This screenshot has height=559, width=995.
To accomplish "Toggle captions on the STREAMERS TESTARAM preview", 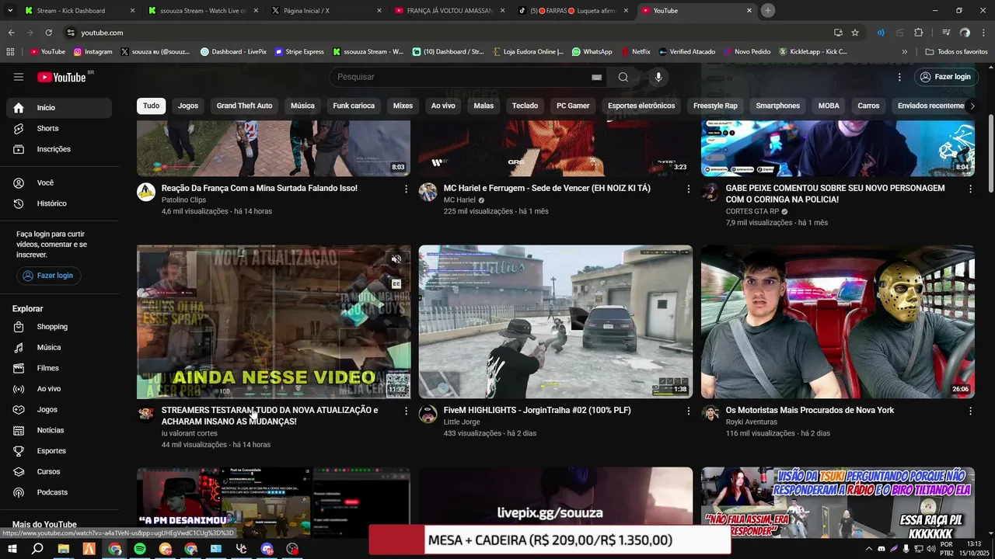I will tap(396, 284).
